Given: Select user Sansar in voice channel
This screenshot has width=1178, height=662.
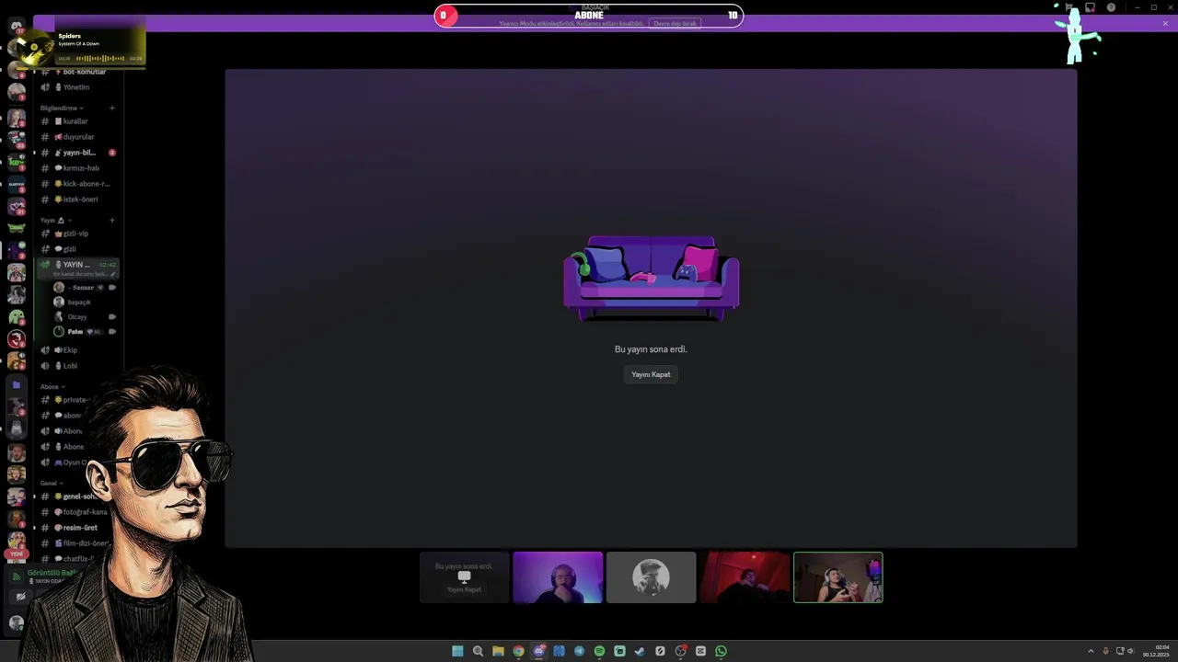Looking at the screenshot, I should (x=85, y=288).
